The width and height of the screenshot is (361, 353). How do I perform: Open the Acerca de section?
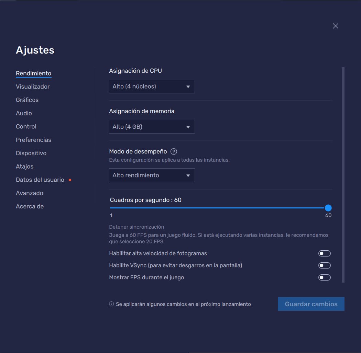(30, 206)
